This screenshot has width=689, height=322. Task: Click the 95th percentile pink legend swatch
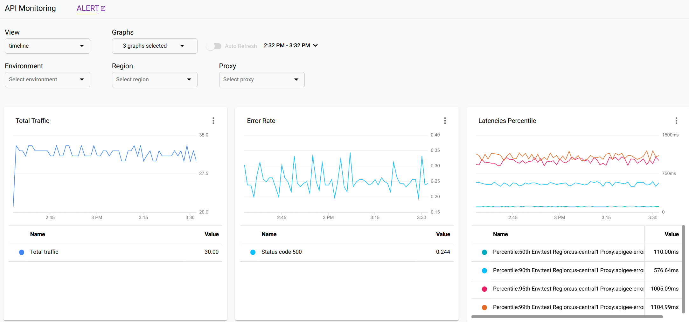click(x=484, y=289)
